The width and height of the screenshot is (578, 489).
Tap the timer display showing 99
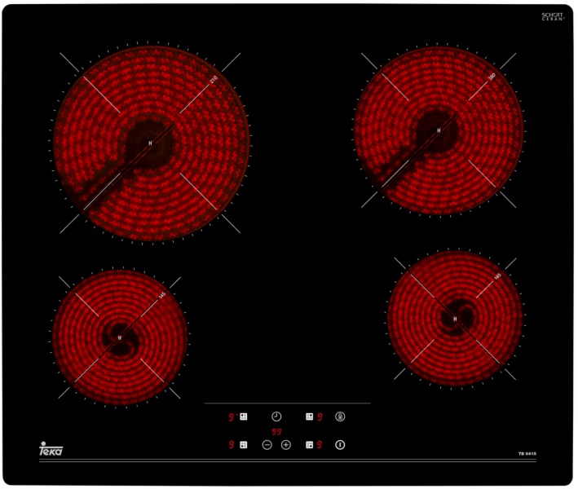[x=276, y=431]
